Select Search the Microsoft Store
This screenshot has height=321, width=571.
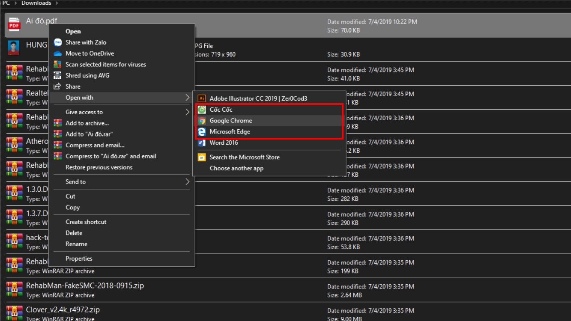[x=269, y=158]
